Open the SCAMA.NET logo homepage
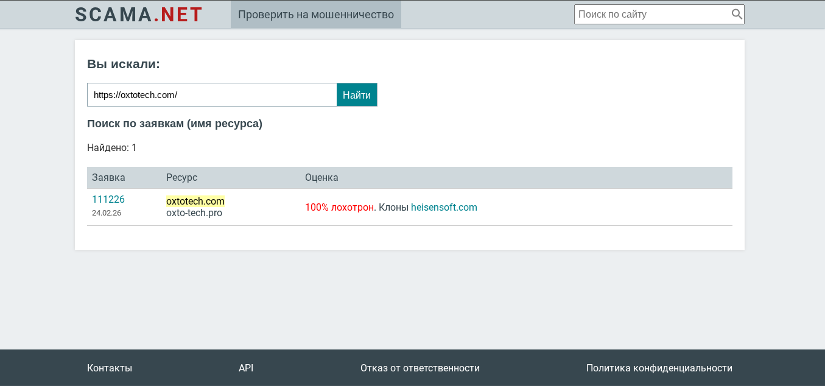Screen dimensions: 825x386 (x=139, y=15)
